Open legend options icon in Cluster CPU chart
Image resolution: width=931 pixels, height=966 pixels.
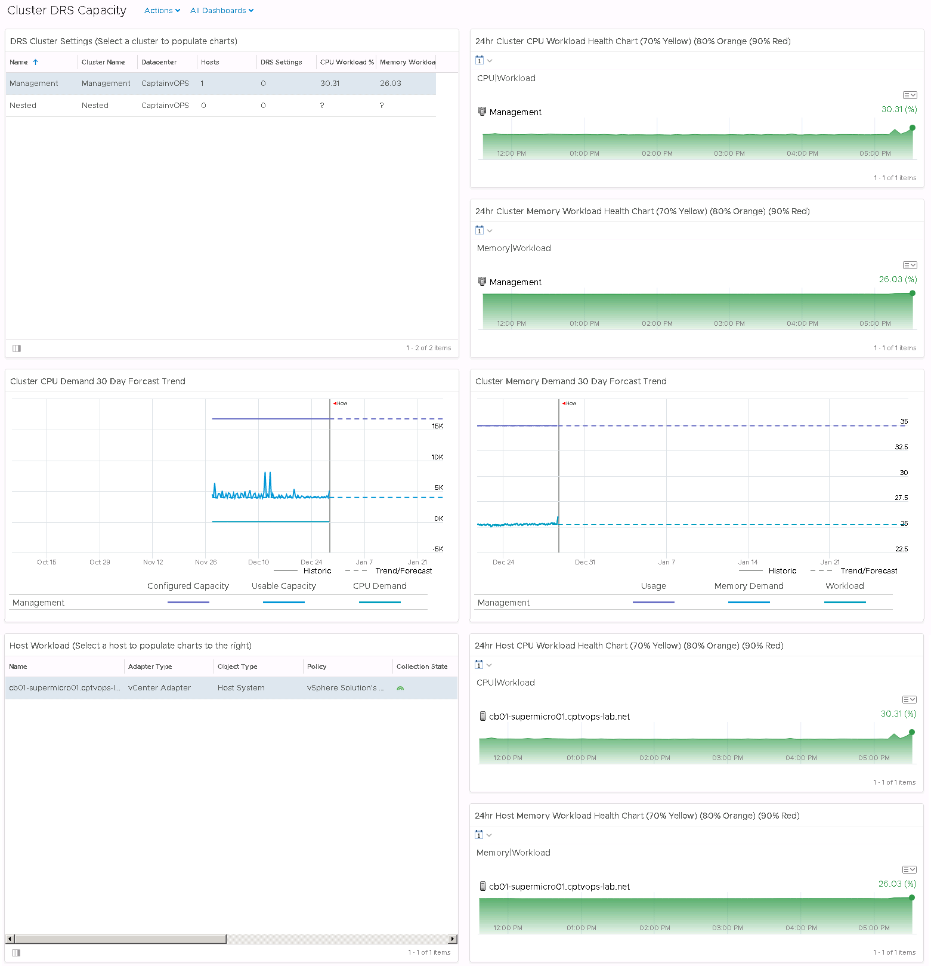pyautogui.click(x=910, y=95)
